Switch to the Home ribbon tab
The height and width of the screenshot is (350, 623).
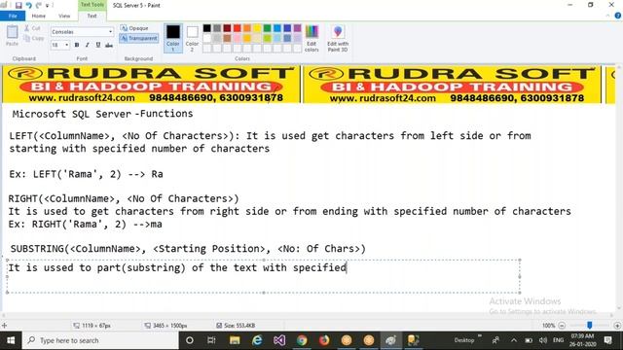(x=39, y=16)
